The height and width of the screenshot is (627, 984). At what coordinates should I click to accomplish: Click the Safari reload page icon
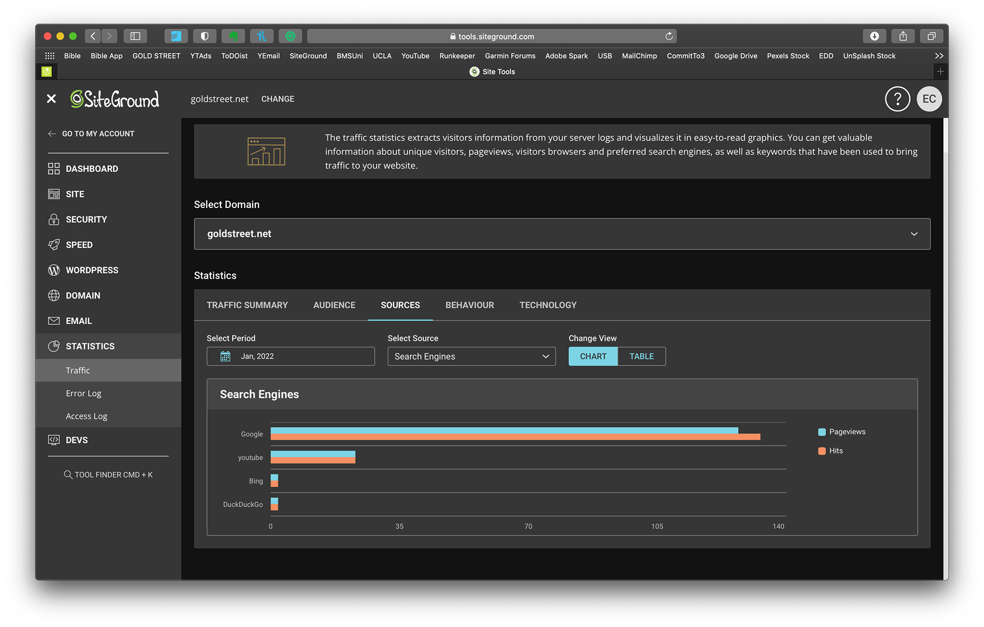coord(669,36)
